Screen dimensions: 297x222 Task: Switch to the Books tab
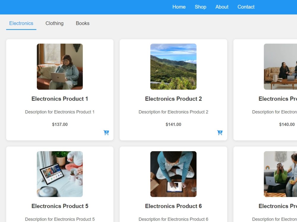point(83,23)
